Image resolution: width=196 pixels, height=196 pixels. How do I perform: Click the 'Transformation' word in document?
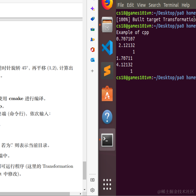(58, 166)
